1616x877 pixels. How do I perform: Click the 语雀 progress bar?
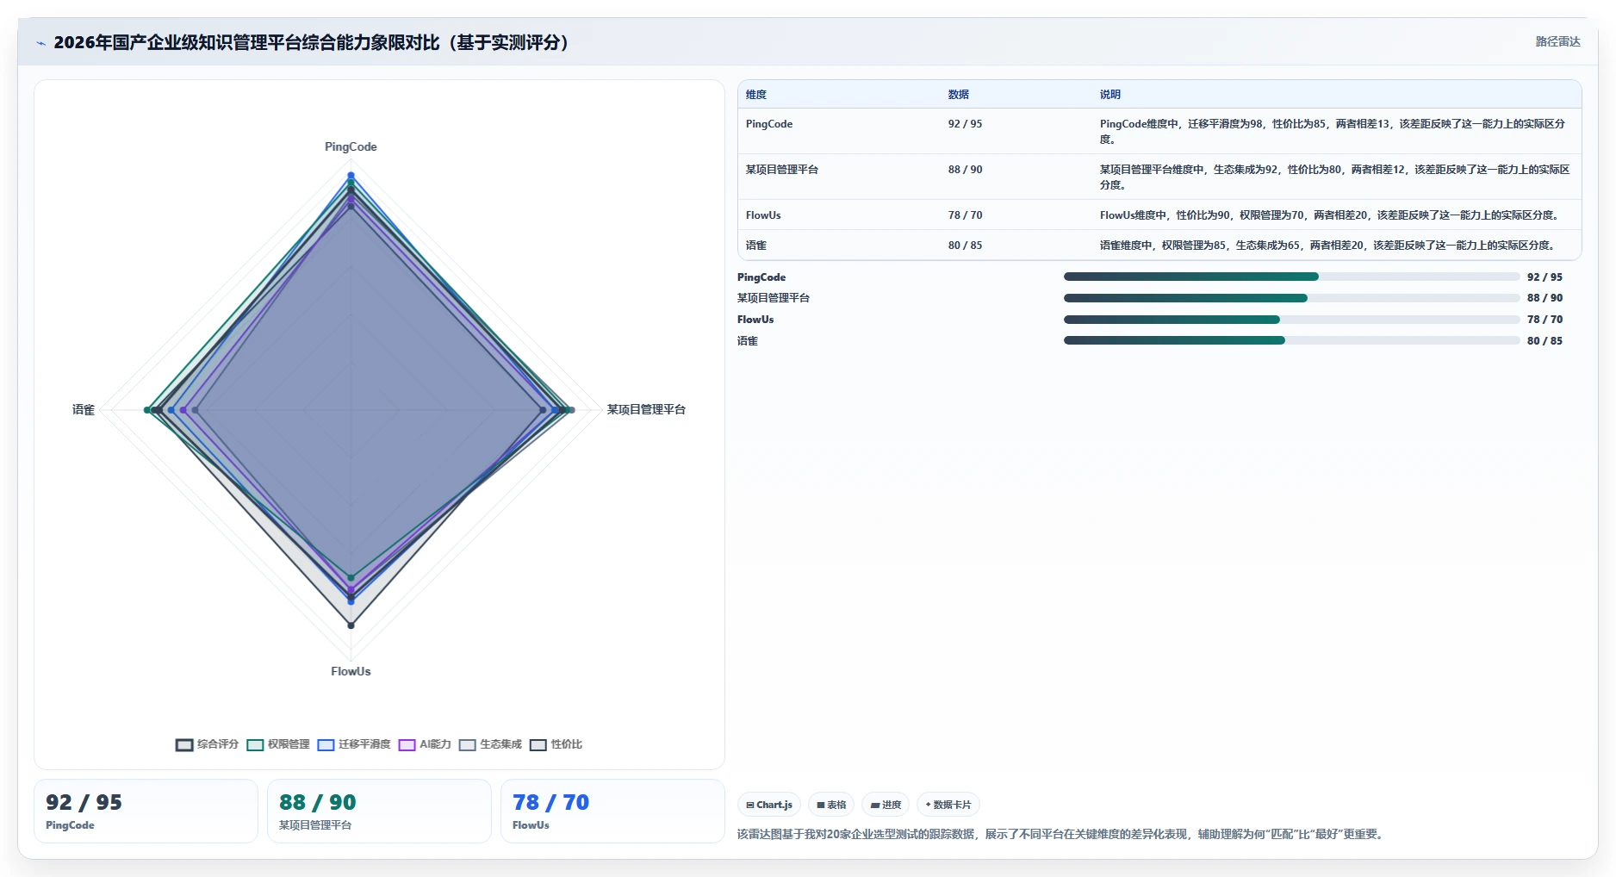click(x=1291, y=340)
